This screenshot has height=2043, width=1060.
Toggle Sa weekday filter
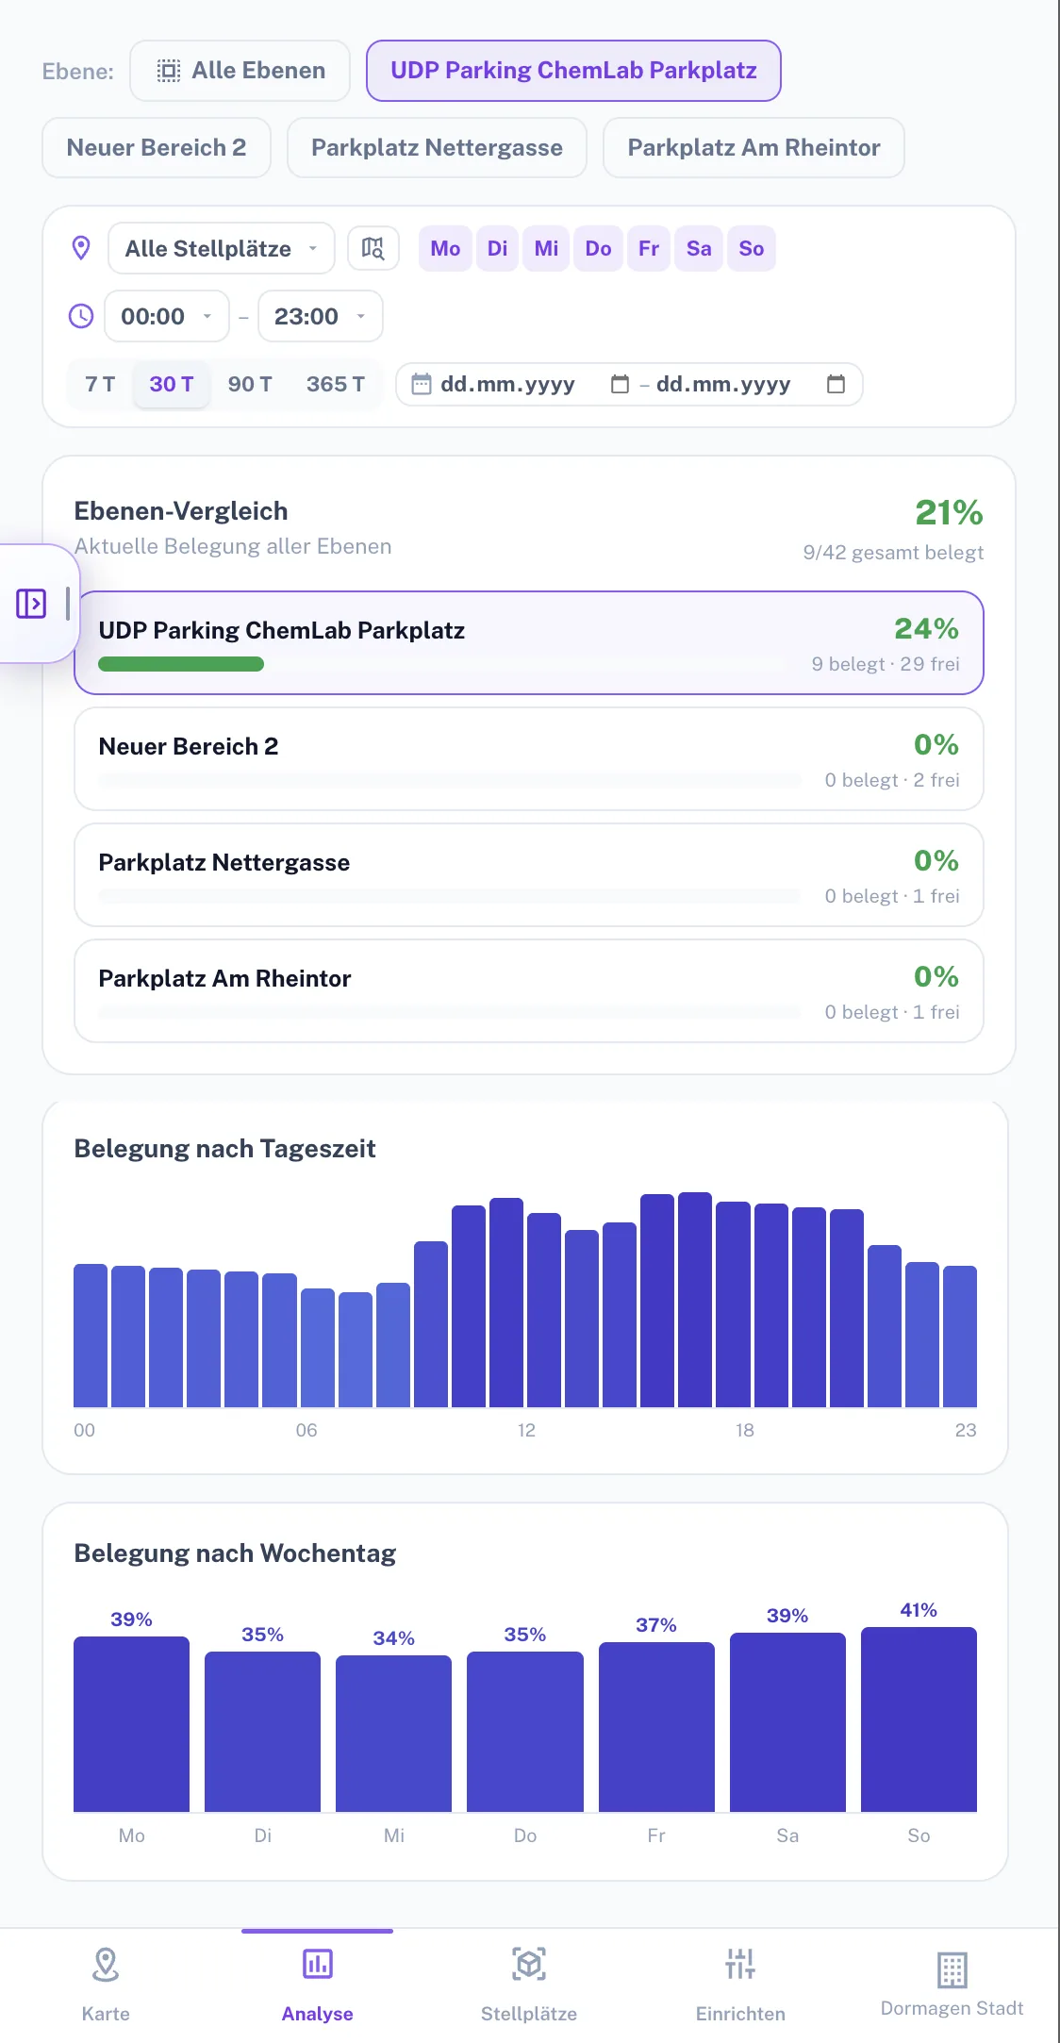pos(699,248)
